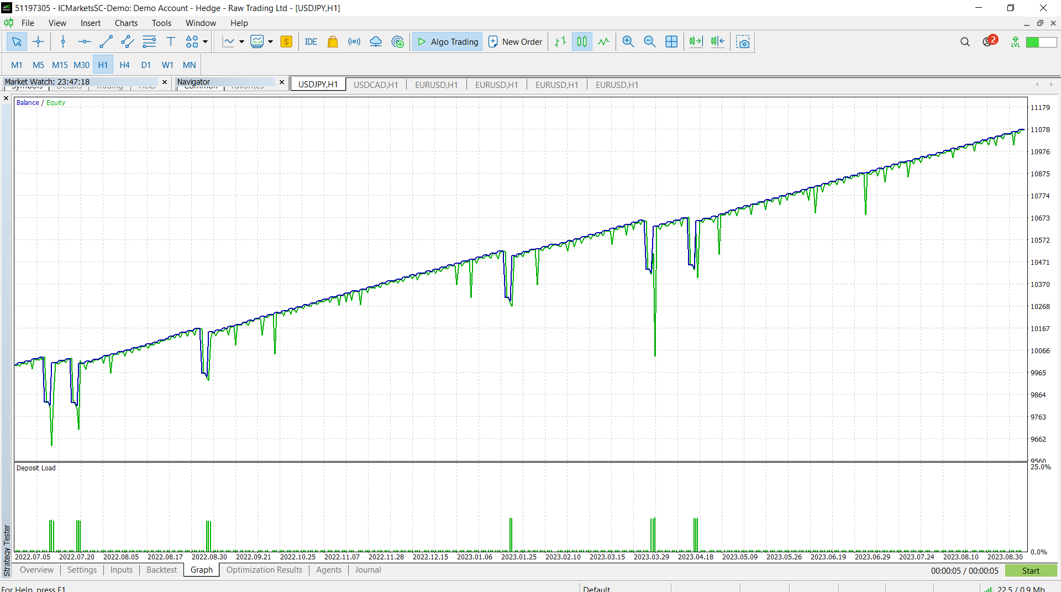Select the Crosshair tool
Image resolution: width=1061 pixels, height=592 pixels.
pos(38,41)
